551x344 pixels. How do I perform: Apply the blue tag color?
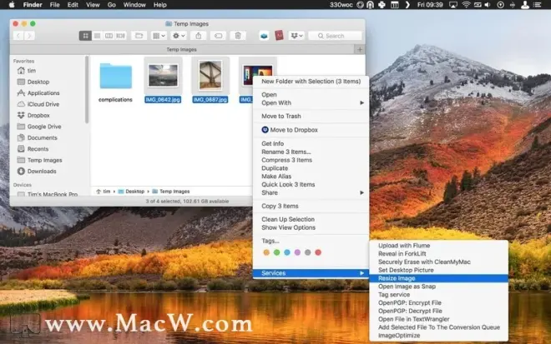[x=287, y=252]
